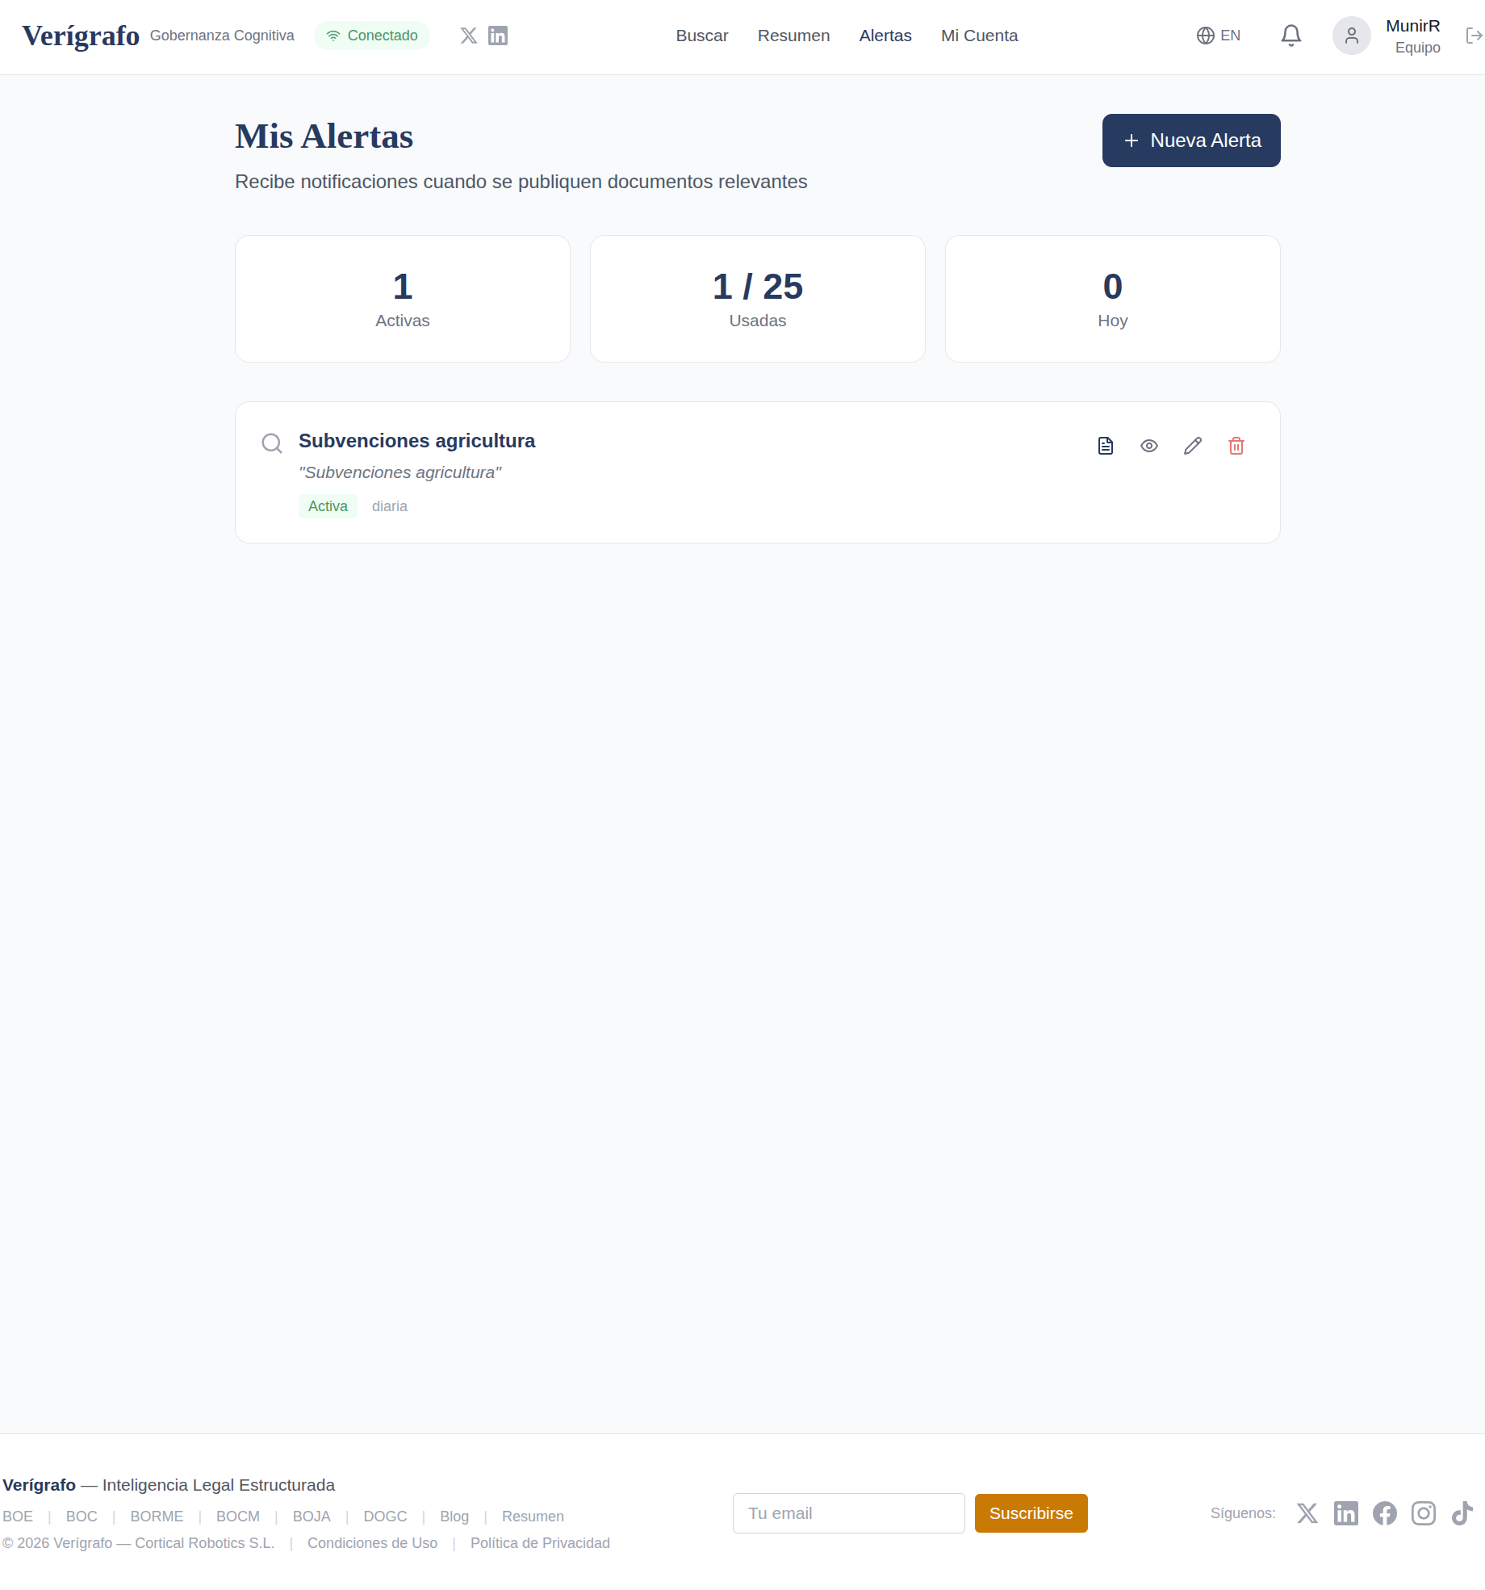This screenshot has height=1590, width=1485.
Task: Open the EN language selector
Action: pyautogui.click(x=1218, y=35)
